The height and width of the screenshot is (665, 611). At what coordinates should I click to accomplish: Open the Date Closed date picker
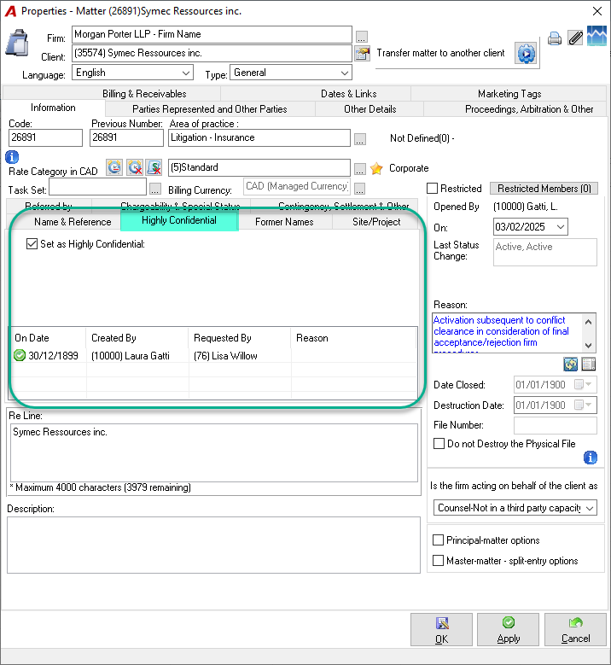(x=583, y=385)
